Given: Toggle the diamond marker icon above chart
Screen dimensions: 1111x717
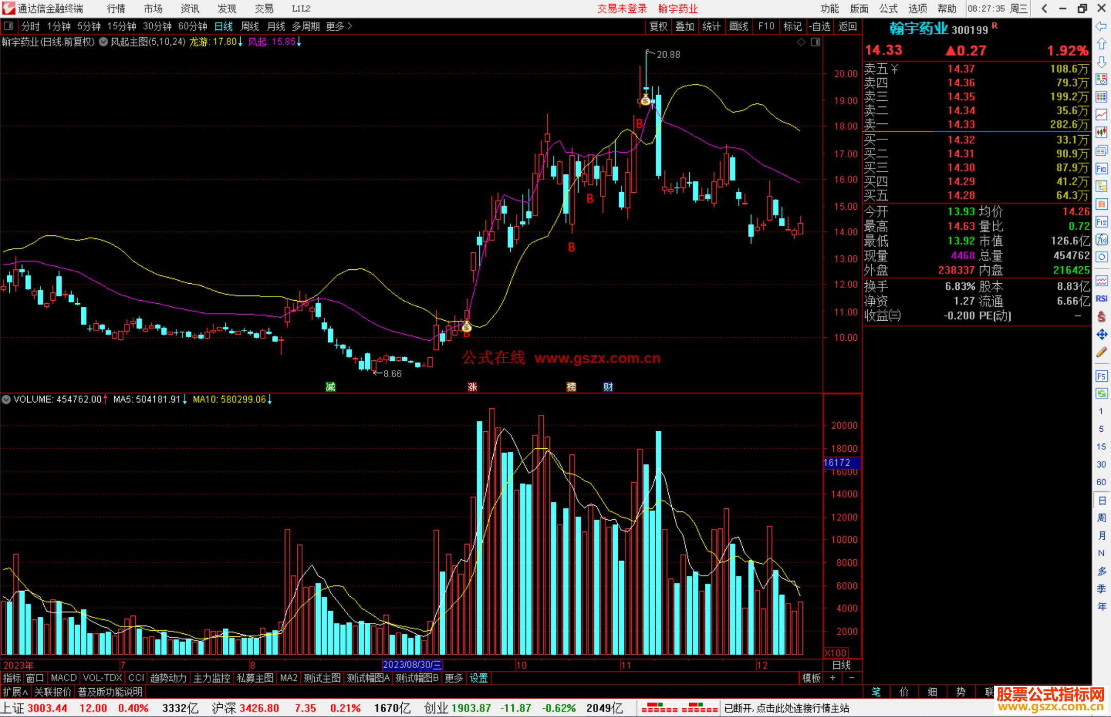Looking at the screenshot, I should point(801,42).
